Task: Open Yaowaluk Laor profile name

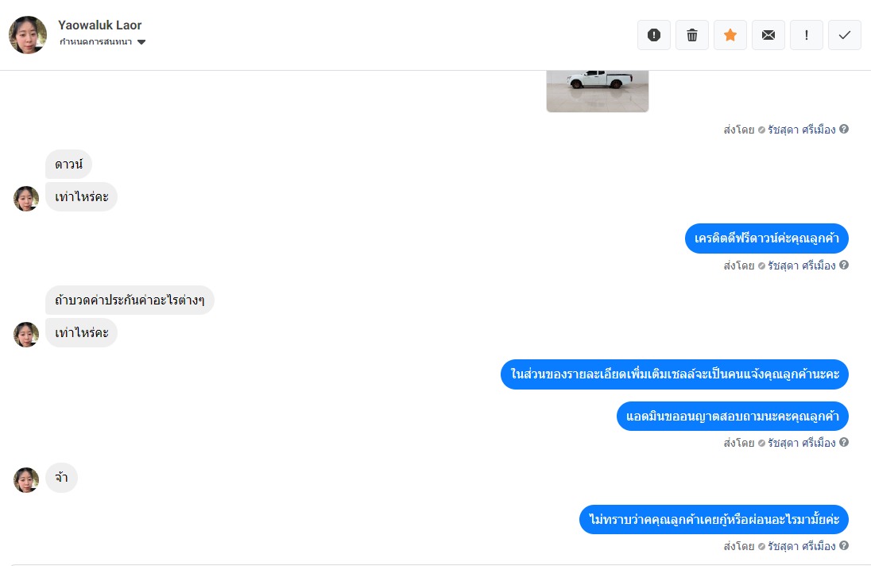Action: click(x=100, y=25)
